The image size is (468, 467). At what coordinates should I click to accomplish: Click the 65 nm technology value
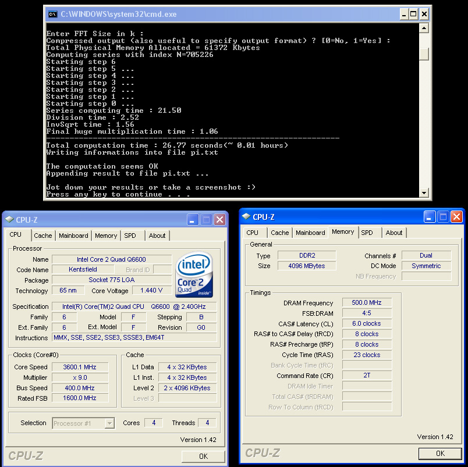(68, 290)
